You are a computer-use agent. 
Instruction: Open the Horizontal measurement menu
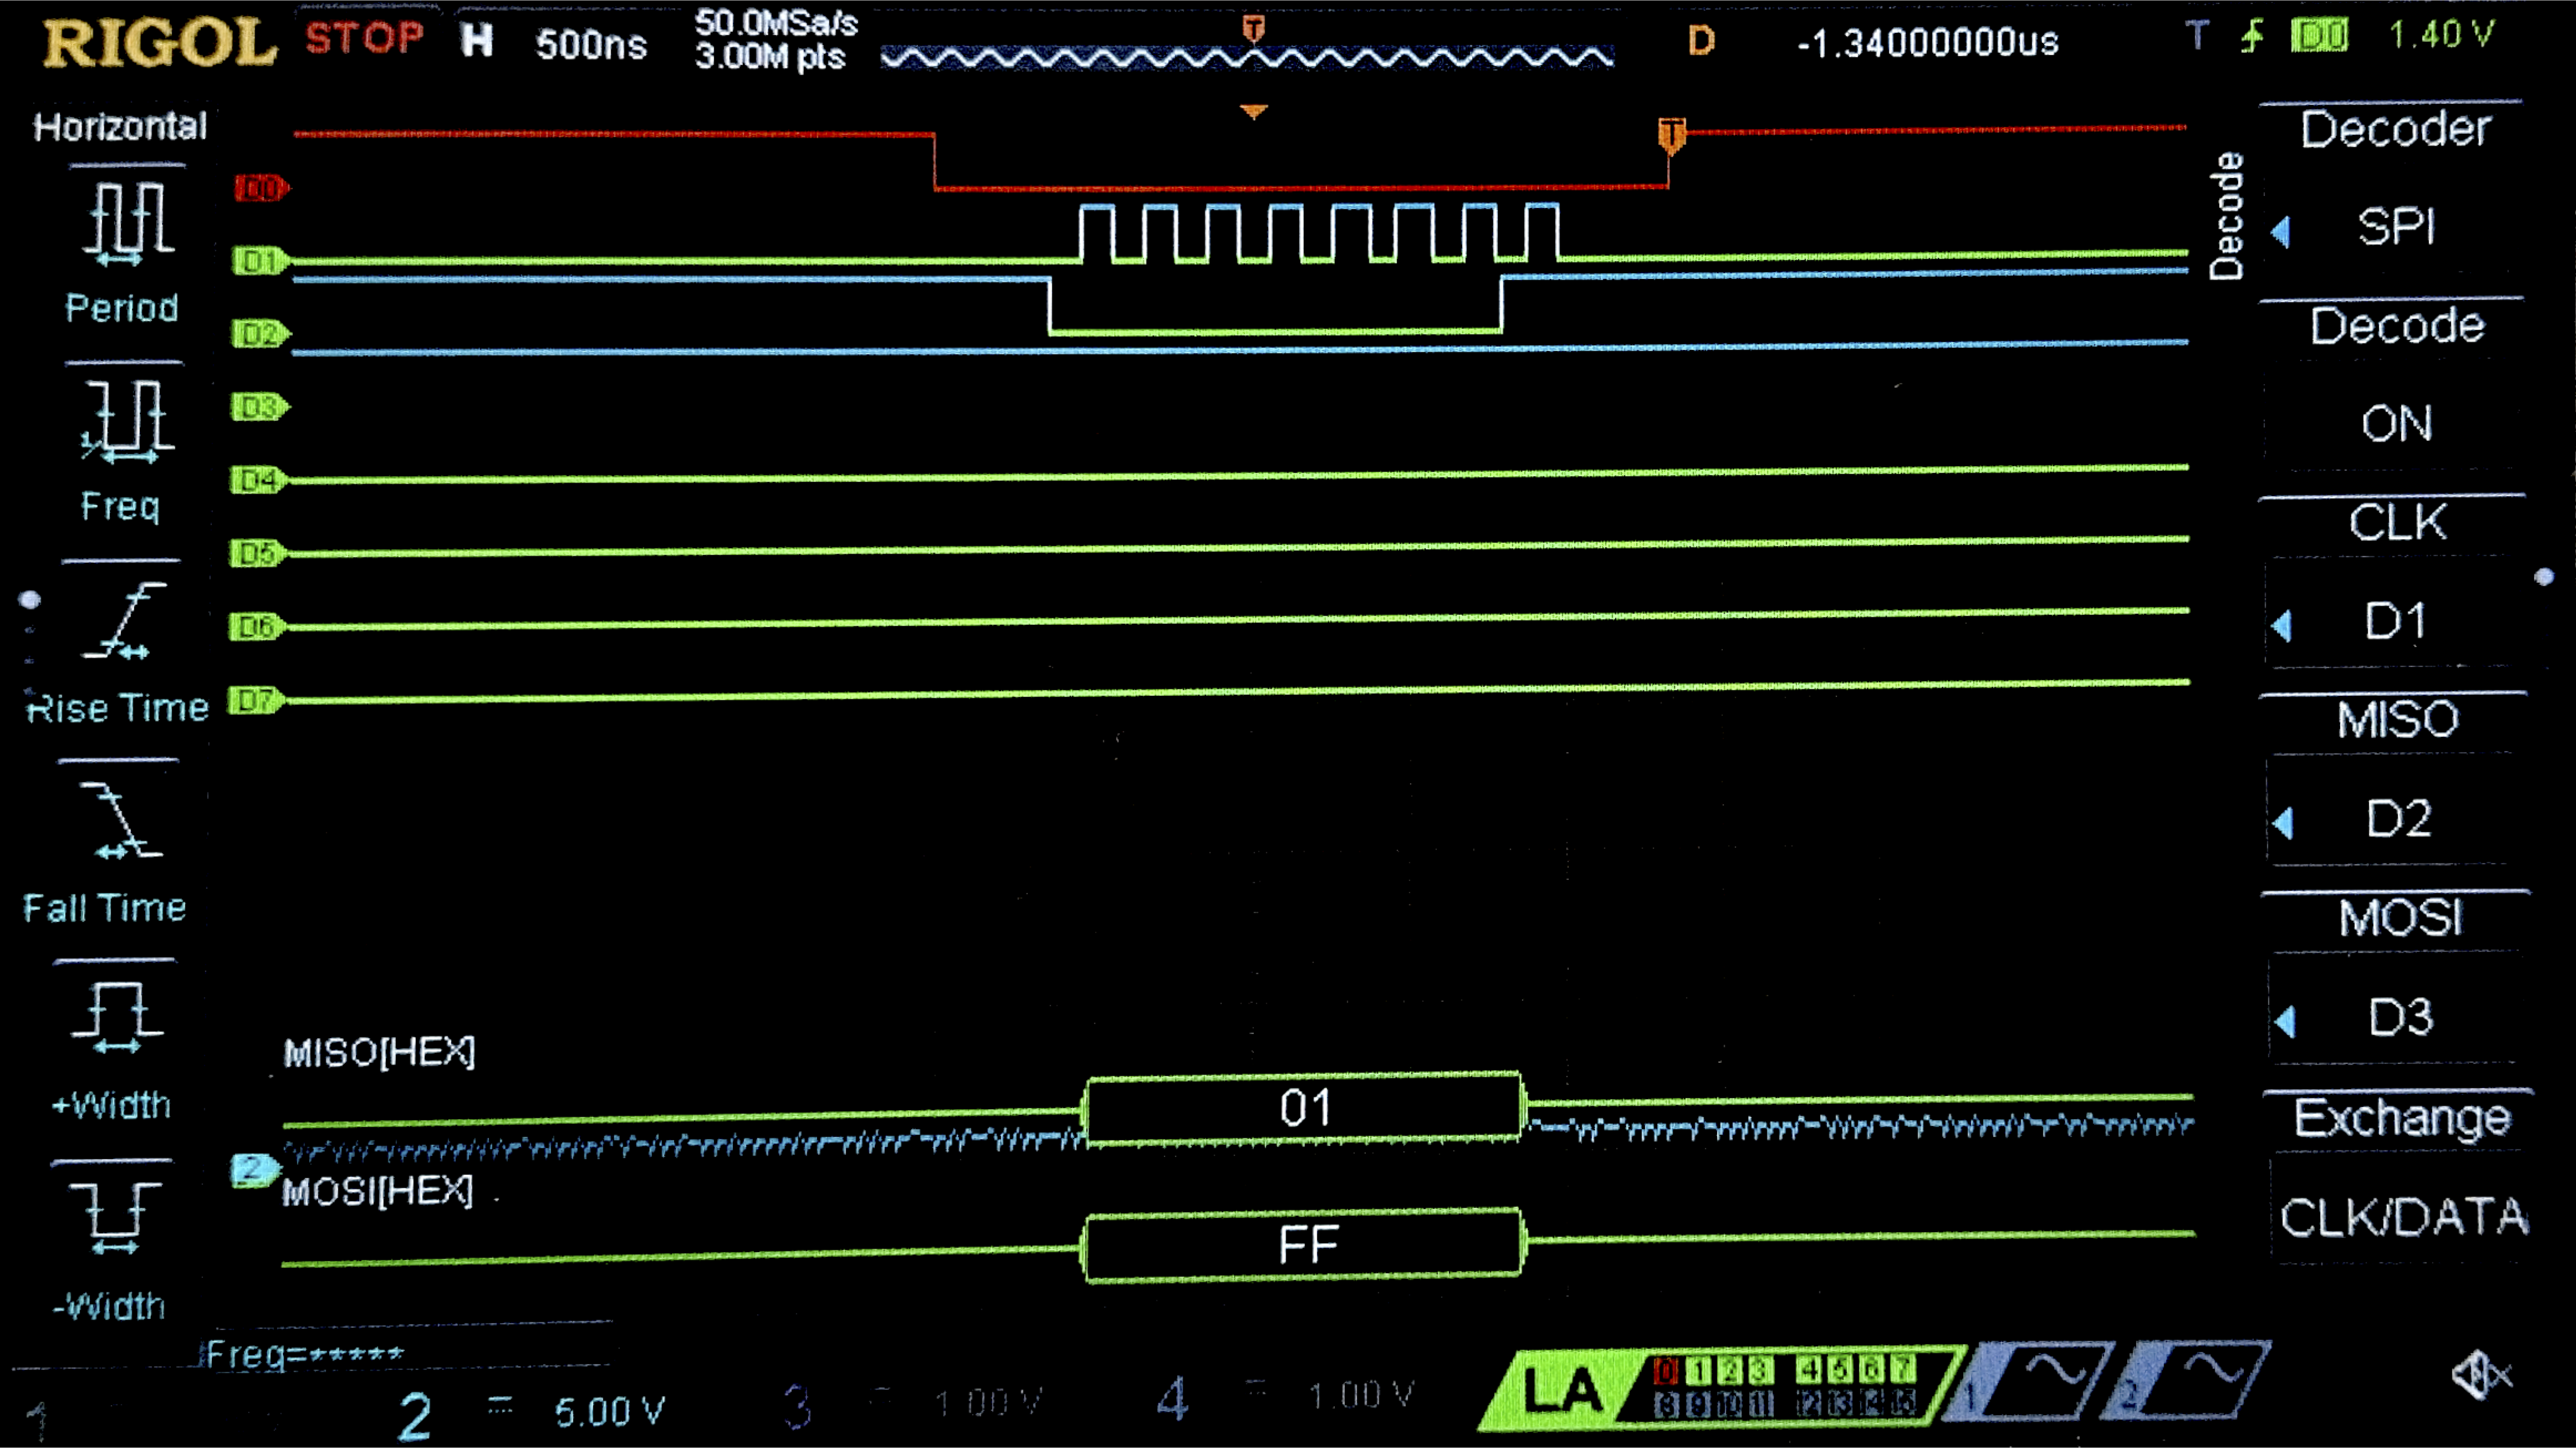120,127
